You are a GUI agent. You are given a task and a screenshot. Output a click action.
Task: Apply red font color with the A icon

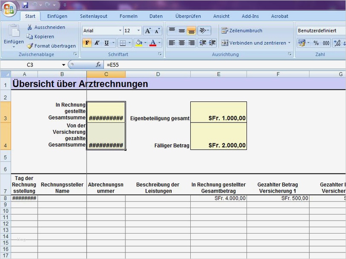(154, 42)
